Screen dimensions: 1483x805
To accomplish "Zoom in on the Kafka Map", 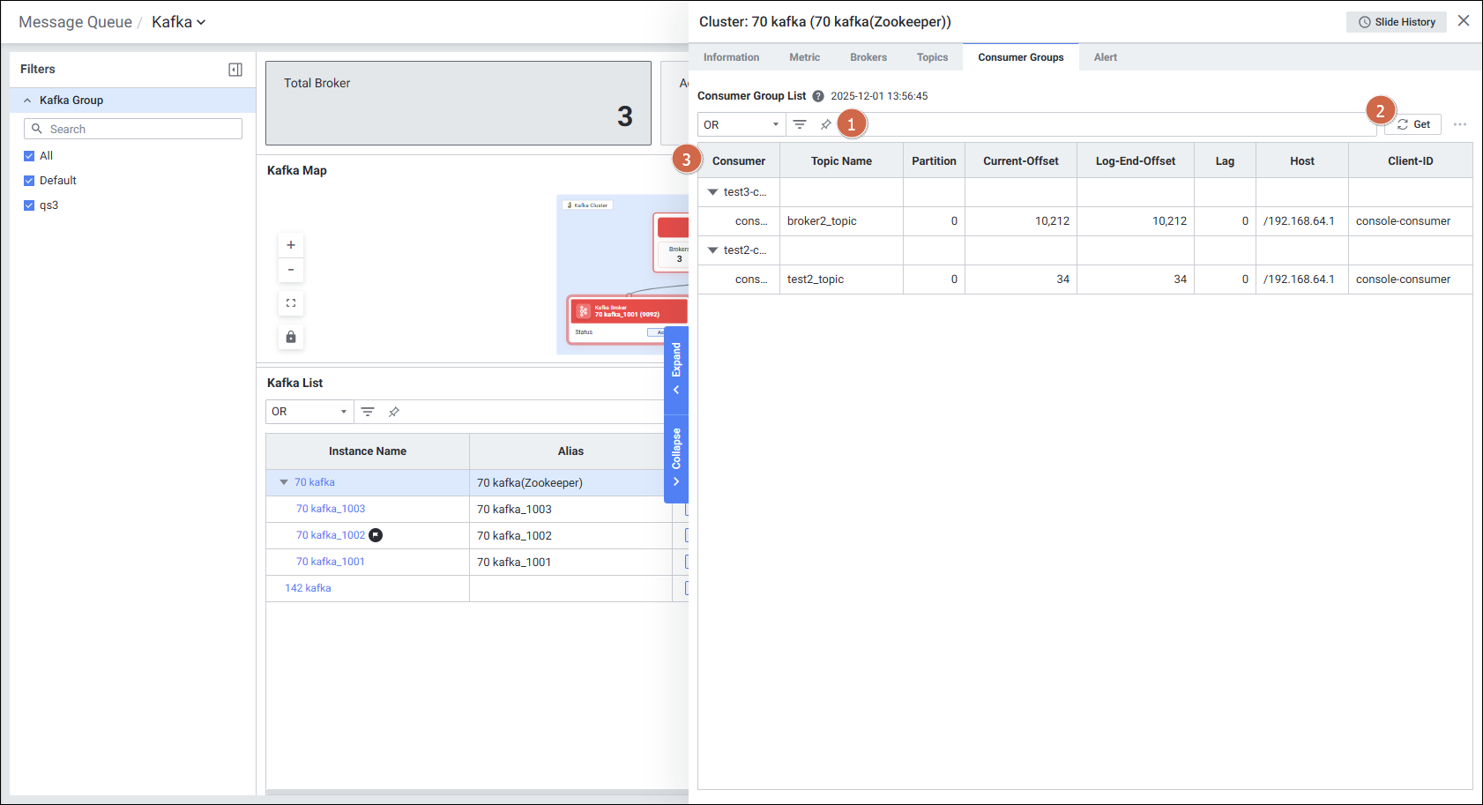I will [x=291, y=245].
